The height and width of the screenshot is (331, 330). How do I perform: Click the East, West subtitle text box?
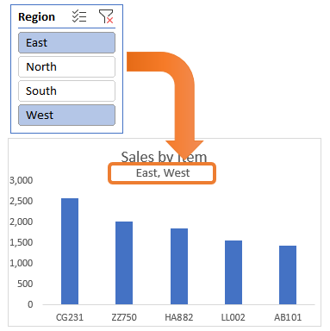point(162,173)
